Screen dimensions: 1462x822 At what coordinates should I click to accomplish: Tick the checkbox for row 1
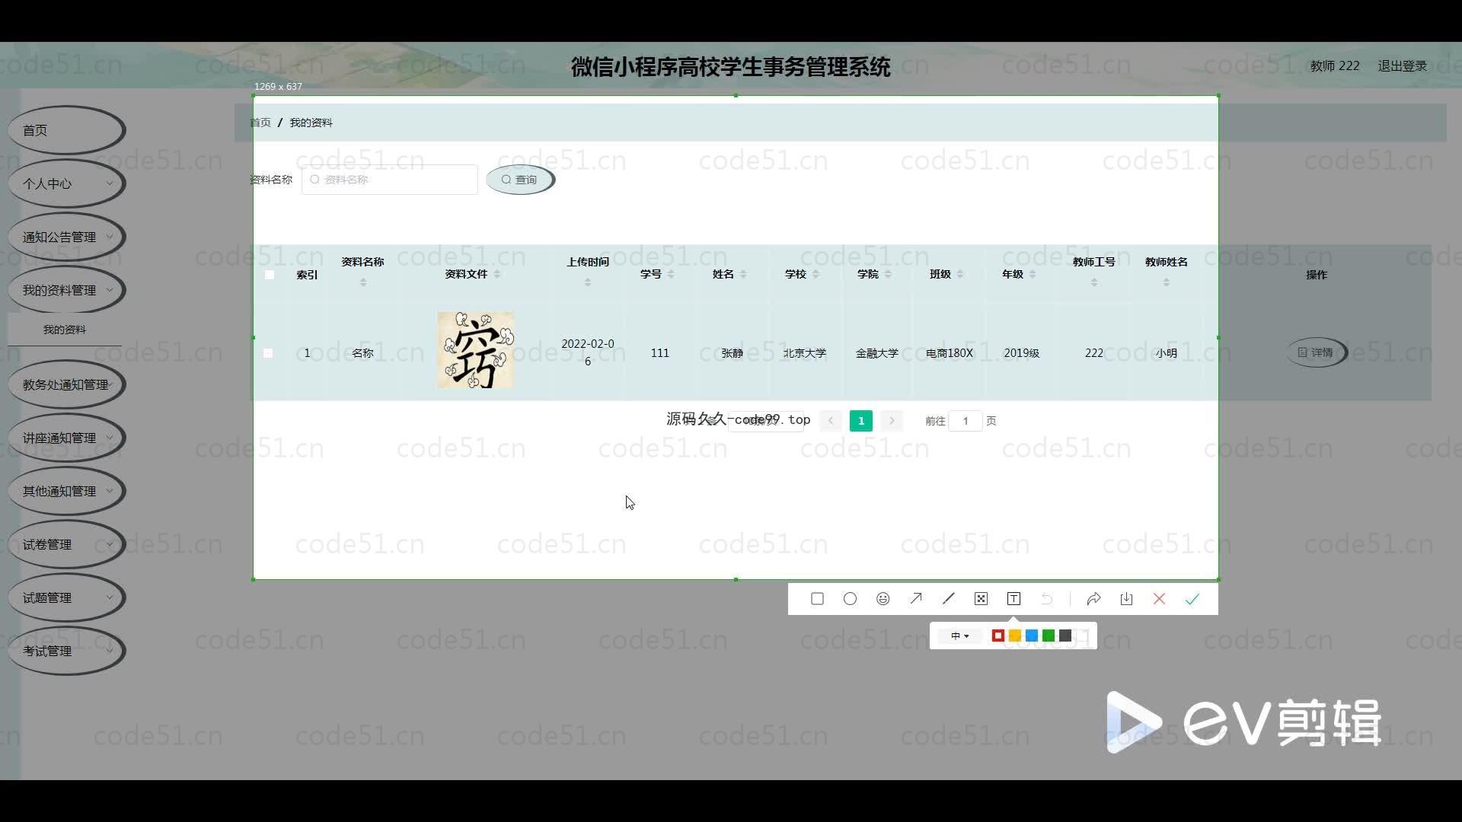(268, 353)
